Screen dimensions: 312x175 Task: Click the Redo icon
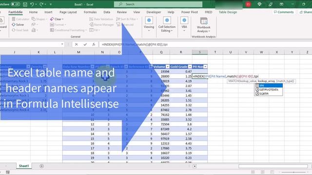click(x=41, y=4)
